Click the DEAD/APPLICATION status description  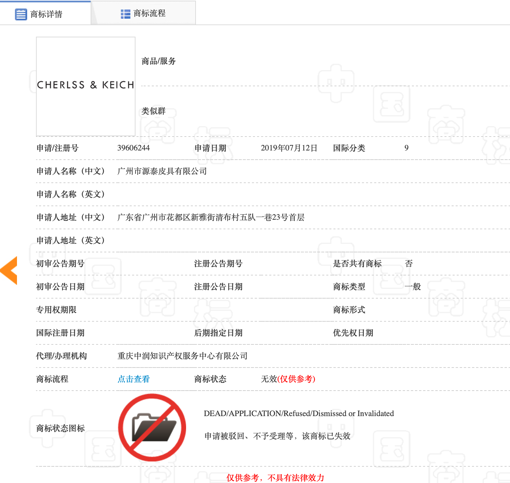(x=299, y=413)
